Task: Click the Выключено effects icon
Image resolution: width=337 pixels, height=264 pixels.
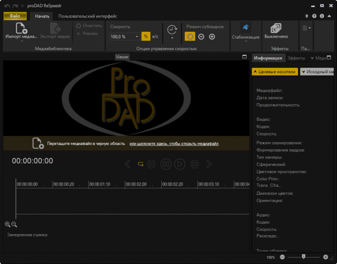Action: click(x=276, y=28)
